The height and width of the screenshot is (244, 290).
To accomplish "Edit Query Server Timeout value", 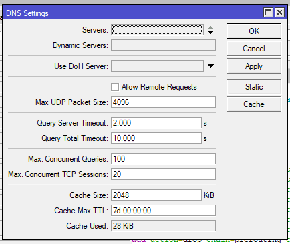I will coord(156,123).
